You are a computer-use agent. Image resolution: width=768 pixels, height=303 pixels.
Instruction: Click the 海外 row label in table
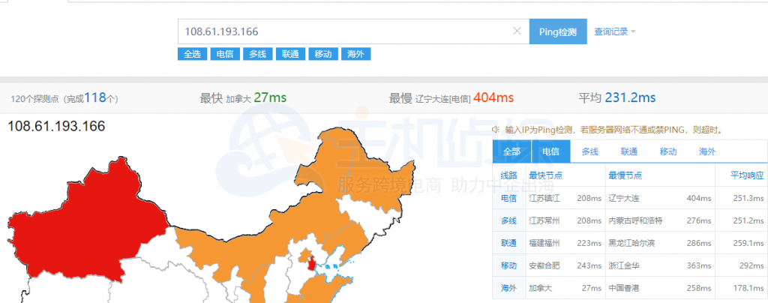[x=508, y=288]
